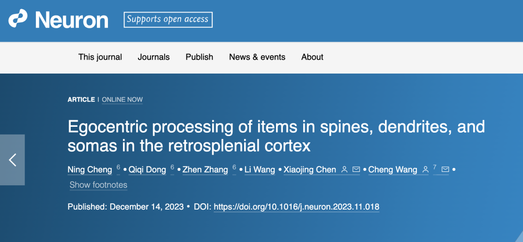Open the Journals menu
This screenshot has width=523, height=242.
(154, 57)
